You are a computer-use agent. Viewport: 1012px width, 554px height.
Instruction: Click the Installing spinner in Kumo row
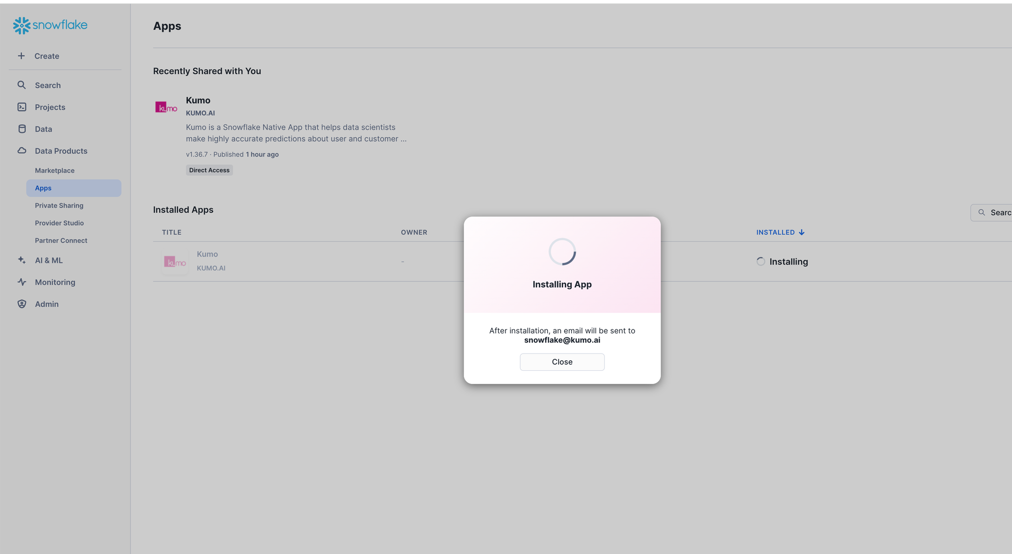coord(761,262)
